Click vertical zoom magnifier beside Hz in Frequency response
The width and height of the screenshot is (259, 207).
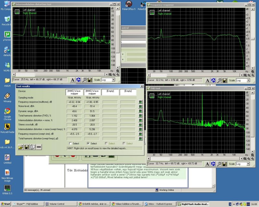(x=253, y=71)
